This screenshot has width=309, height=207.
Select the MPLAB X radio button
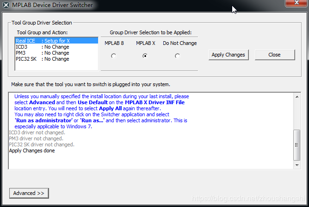145,56
